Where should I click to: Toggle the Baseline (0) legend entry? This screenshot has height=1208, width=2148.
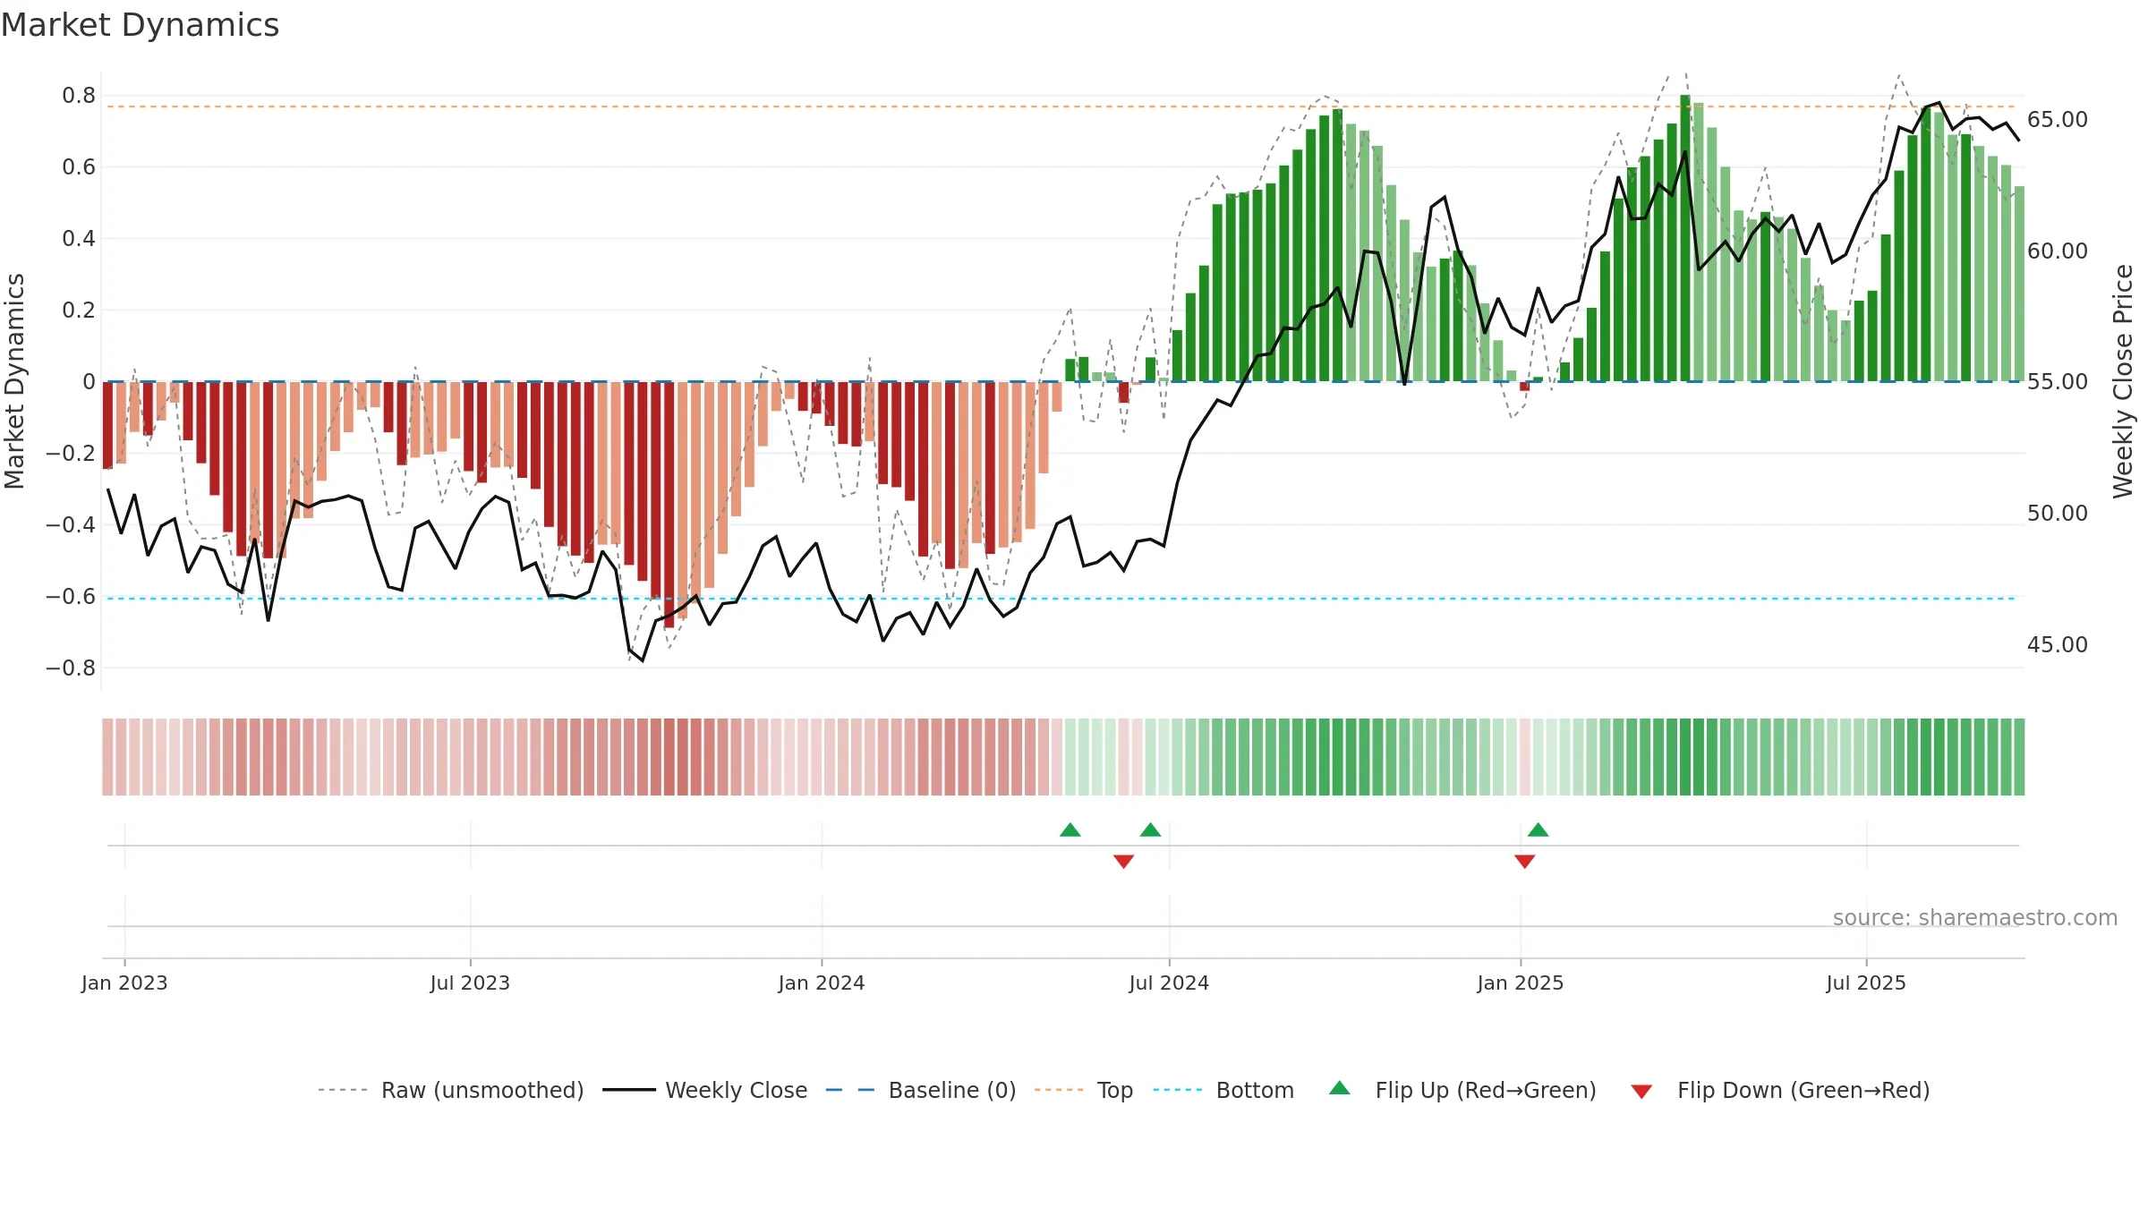(x=920, y=1090)
